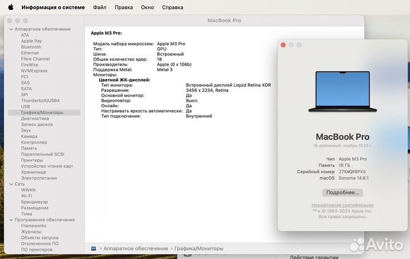This screenshot has width=410, height=259.
Task: Click the Цветной ЖК-дисплей: heading
Action: [x=125, y=80]
